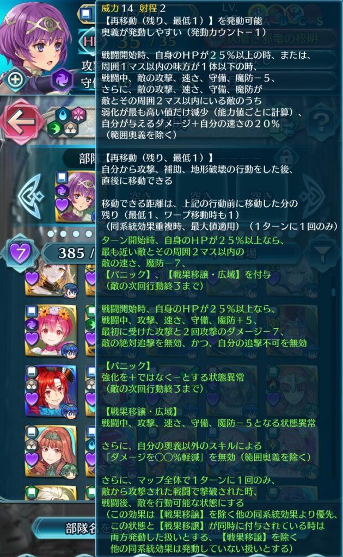Select the purple-haired hero in the team slot
This screenshot has width=343, height=557.
click(x=76, y=196)
